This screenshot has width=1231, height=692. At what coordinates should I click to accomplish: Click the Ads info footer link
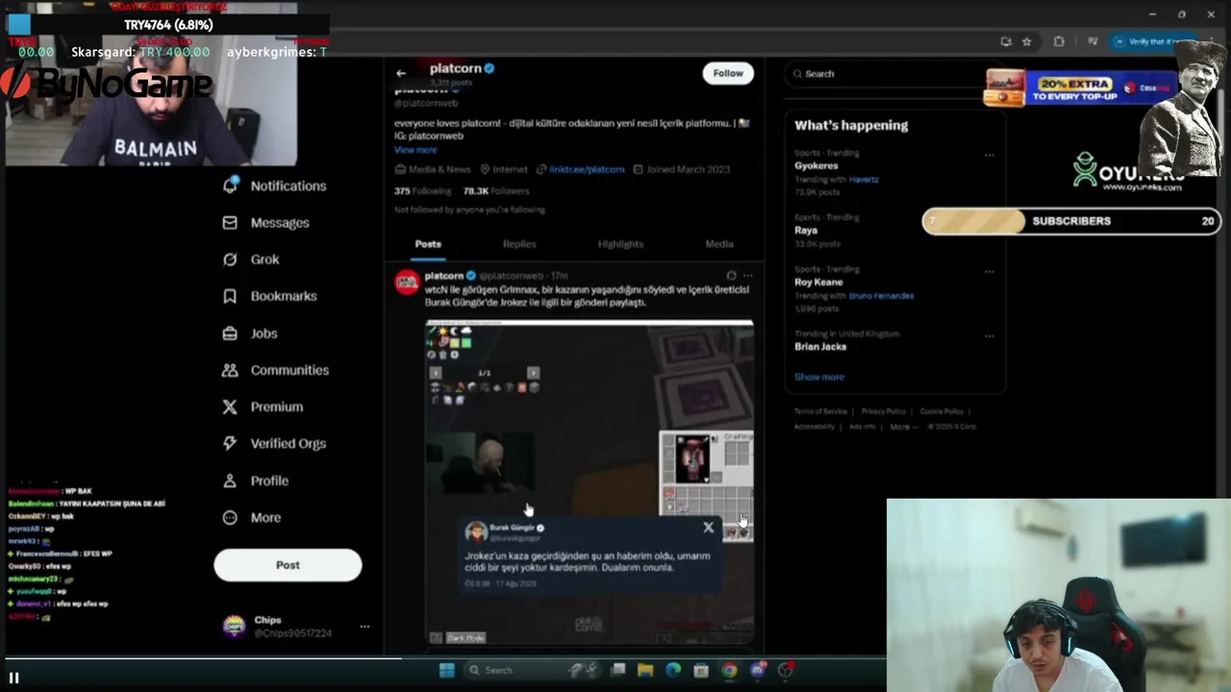click(x=863, y=427)
